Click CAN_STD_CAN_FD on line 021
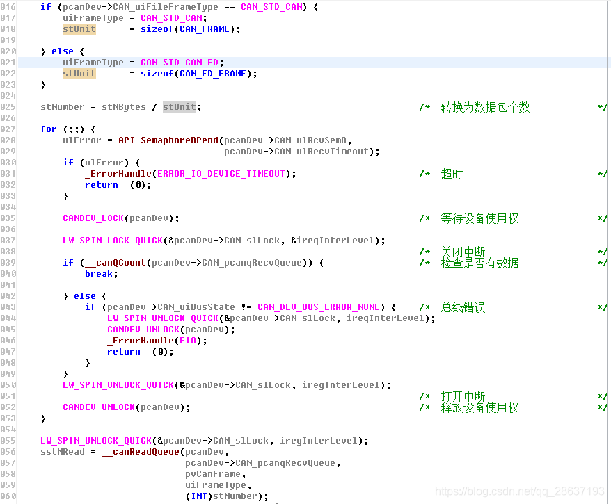The width and height of the screenshot is (611, 504). coord(180,63)
